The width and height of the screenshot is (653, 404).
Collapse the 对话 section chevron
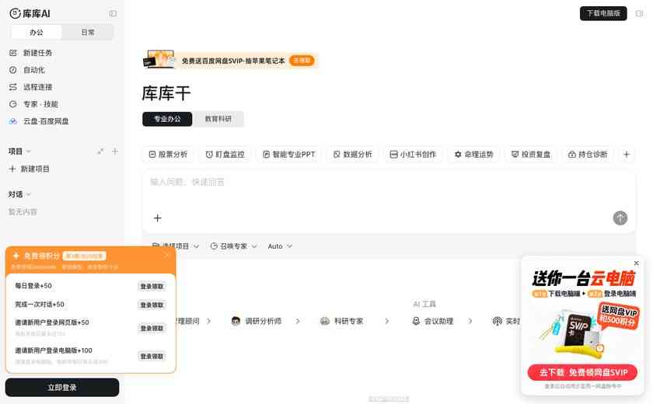[29, 194]
